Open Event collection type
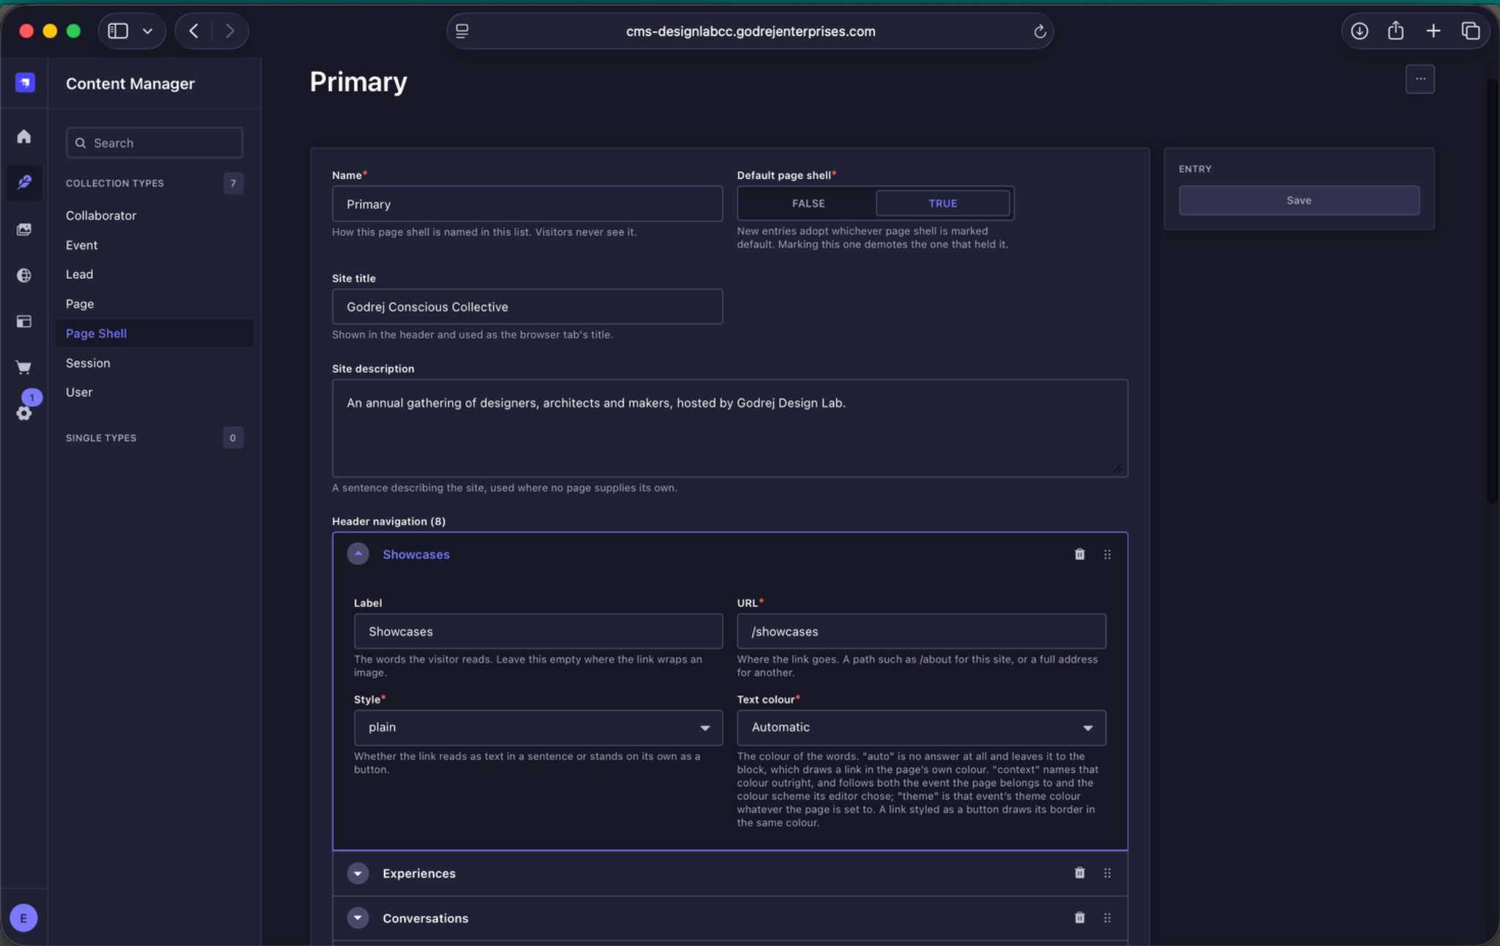Image resolution: width=1500 pixels, height=946 pixels. (81, 245)
